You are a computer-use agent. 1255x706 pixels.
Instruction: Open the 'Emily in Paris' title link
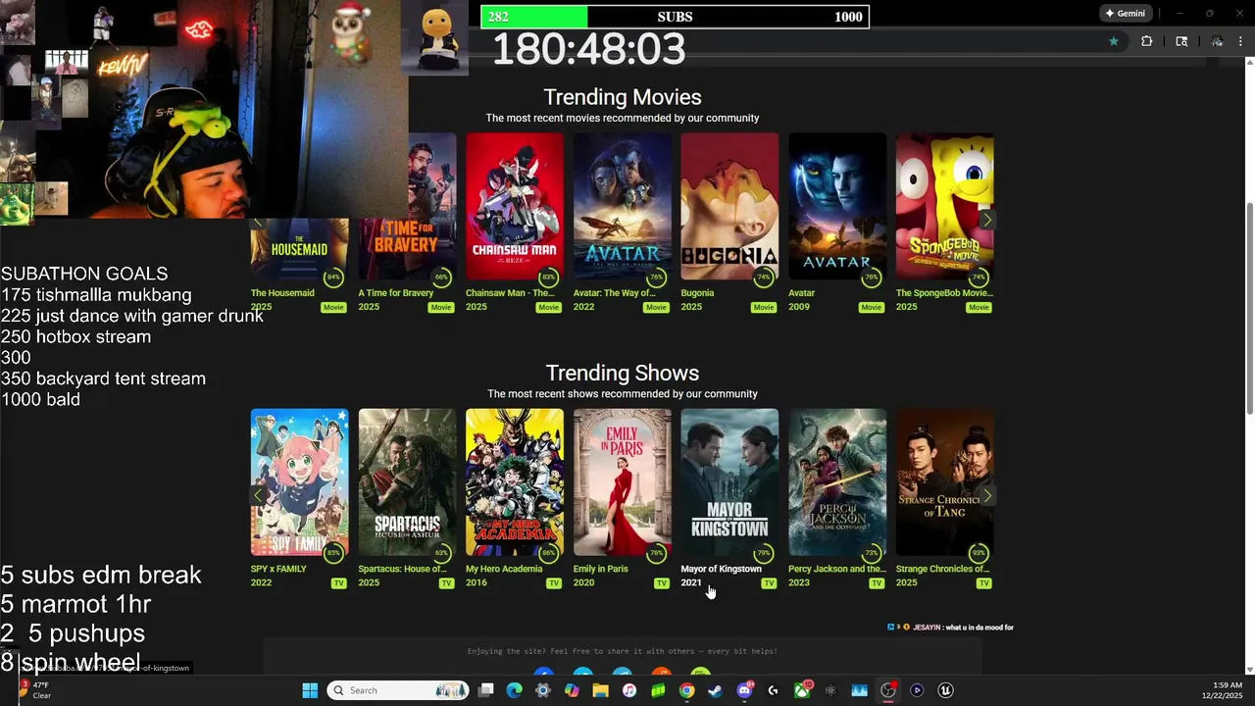[600, 569]
